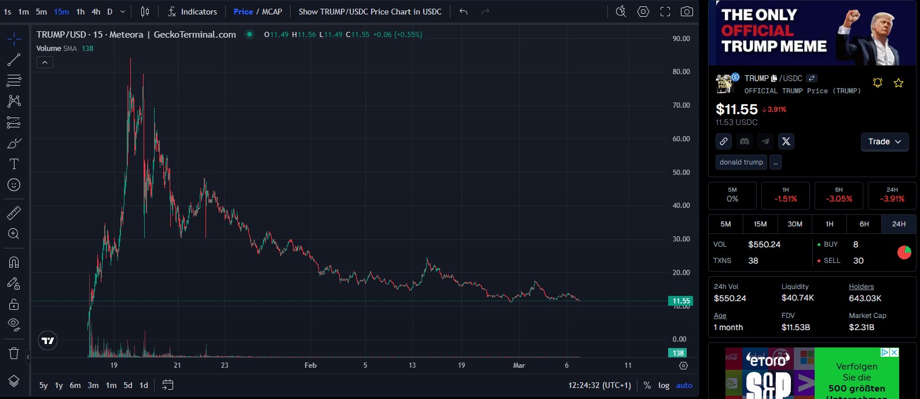Select the ruler measure tool

point(14,213)
